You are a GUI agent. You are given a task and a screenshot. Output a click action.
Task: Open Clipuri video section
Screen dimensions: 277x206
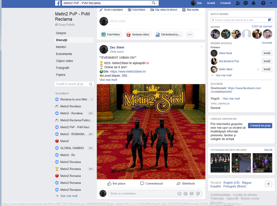point(64,61)
